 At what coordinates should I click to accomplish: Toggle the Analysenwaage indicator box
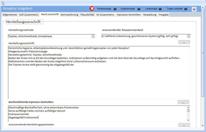point(139,9)
